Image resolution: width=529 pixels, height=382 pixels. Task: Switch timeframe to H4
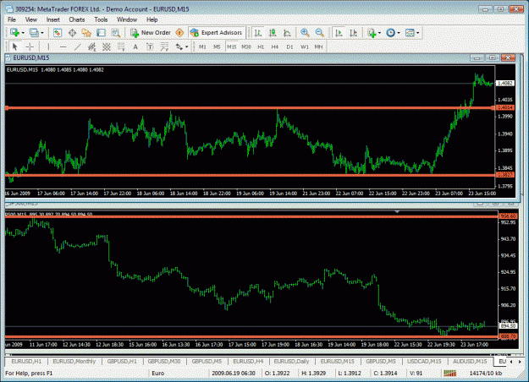click(275, 46)
